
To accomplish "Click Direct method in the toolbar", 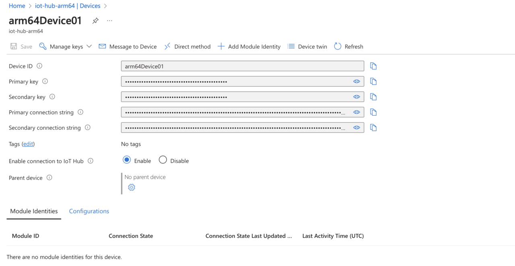I will [187, 47].
